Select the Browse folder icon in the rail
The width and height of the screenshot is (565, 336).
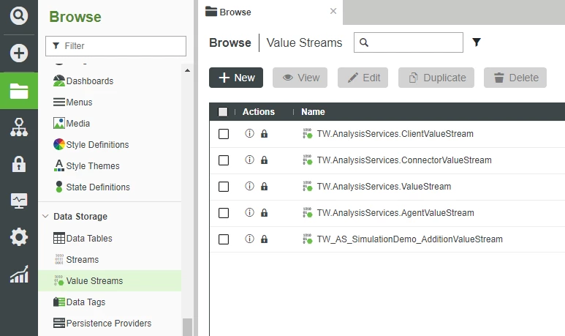19,91
